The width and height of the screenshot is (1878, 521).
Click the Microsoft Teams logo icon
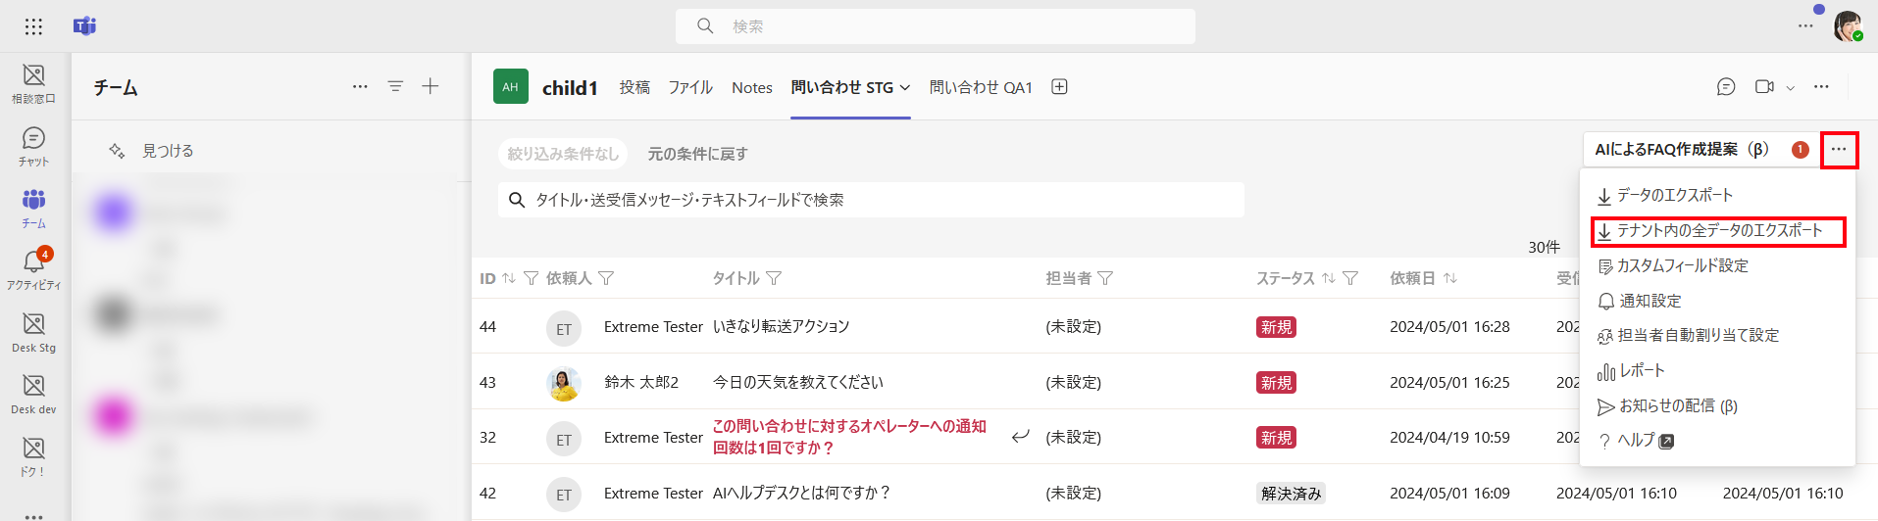(x=84, y=26)
